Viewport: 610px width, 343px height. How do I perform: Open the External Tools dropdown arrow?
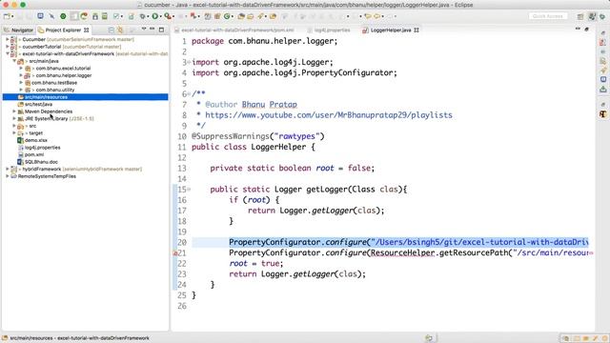click(173, 16)
